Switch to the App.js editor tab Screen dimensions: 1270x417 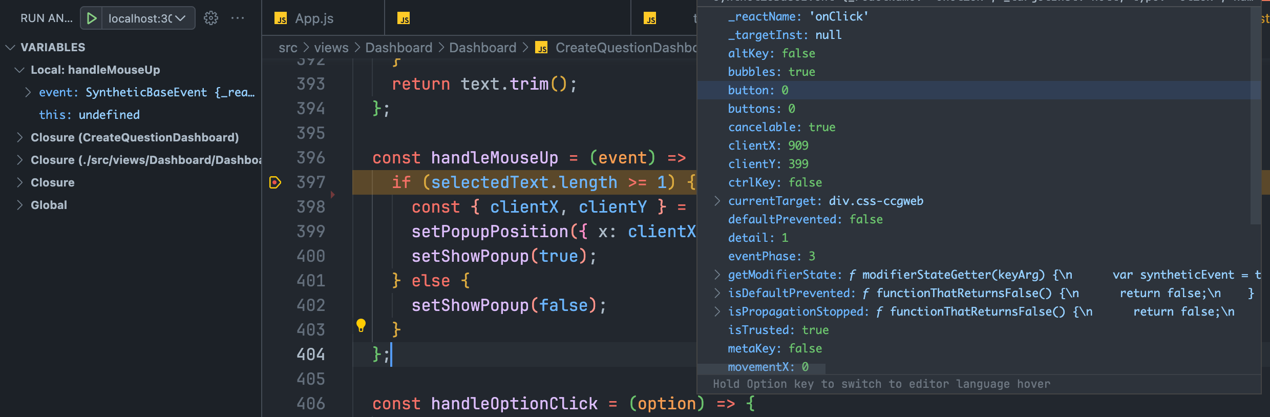[323, 18]
